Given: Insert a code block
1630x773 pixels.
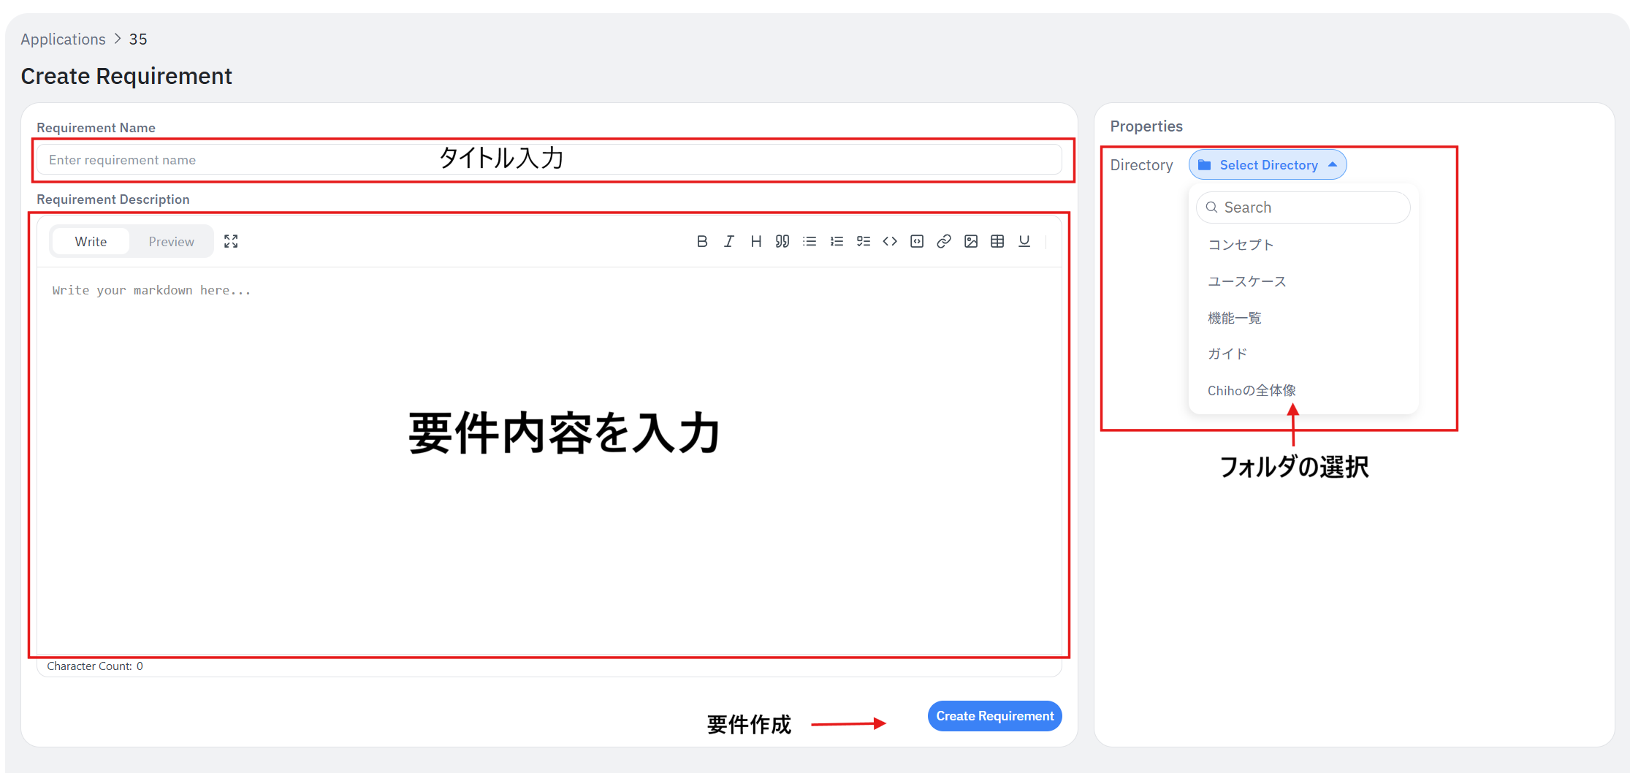Looking at the screenshot, I should point(917,241).
